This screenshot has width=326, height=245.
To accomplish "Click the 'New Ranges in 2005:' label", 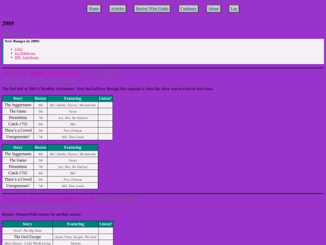I will [22, 41].
